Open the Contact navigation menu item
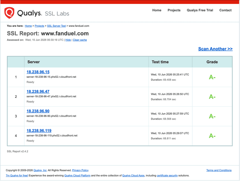This screenshot has height=181, width=240. 225,10
